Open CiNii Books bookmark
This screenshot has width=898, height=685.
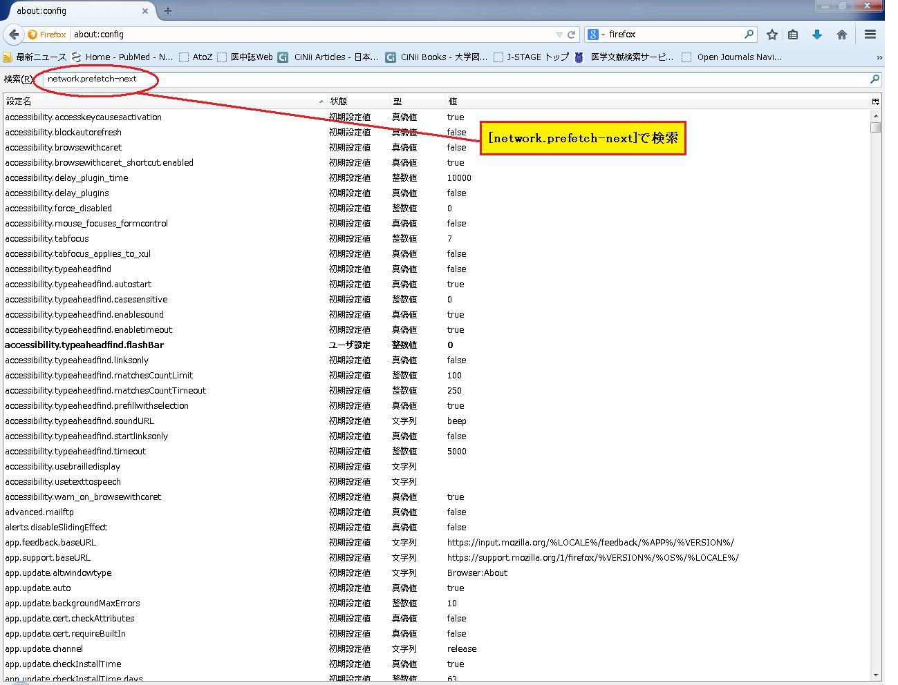(436, 57)
